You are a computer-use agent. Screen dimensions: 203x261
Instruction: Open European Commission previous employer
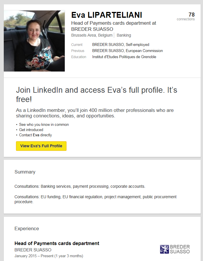144,51
